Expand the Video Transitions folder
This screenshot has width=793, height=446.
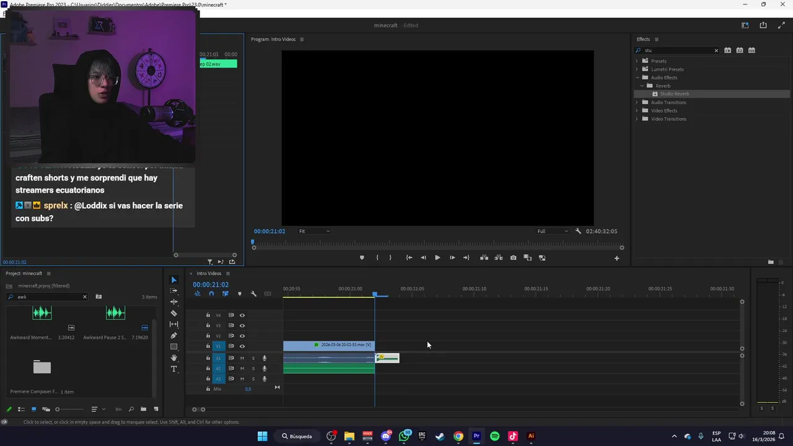click(x=636, y=119)
